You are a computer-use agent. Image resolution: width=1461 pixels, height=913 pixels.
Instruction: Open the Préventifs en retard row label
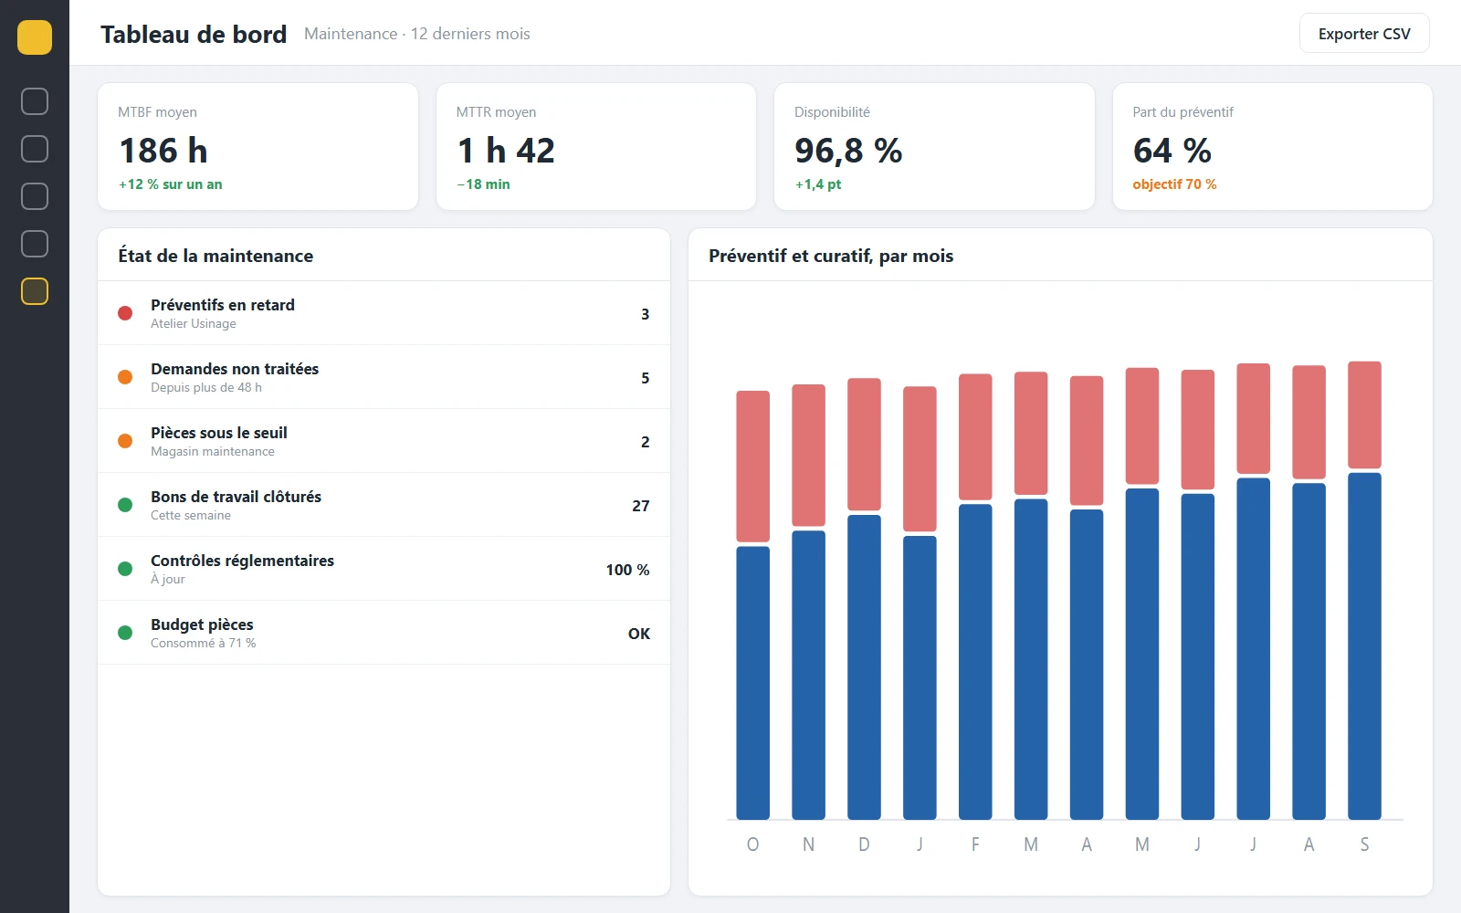coord(223,305)
